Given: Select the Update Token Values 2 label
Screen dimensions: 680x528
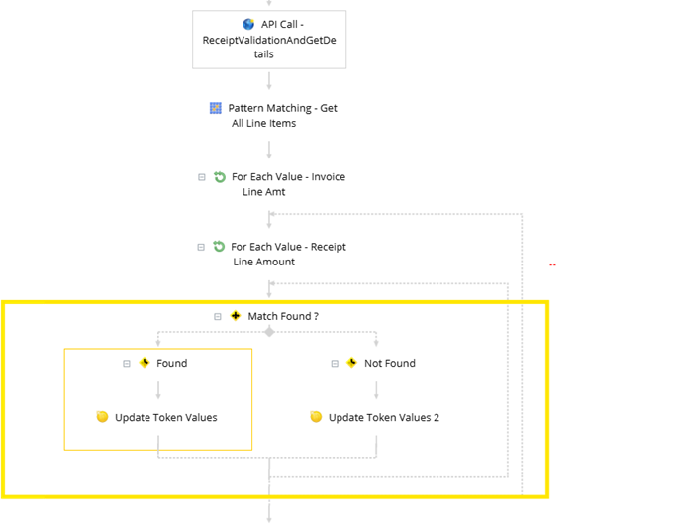Looking at the screenshot, I should [384, 417].
